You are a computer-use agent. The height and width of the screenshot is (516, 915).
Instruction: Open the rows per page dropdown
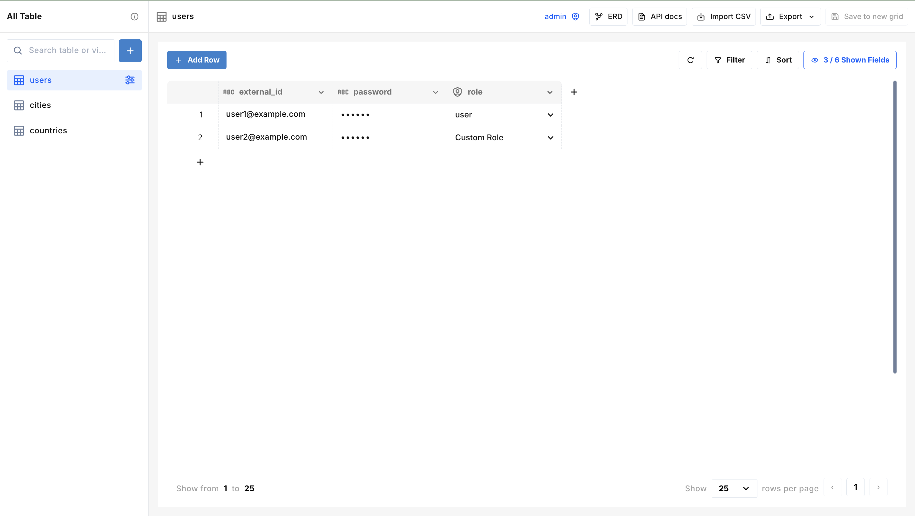[734, 488]
